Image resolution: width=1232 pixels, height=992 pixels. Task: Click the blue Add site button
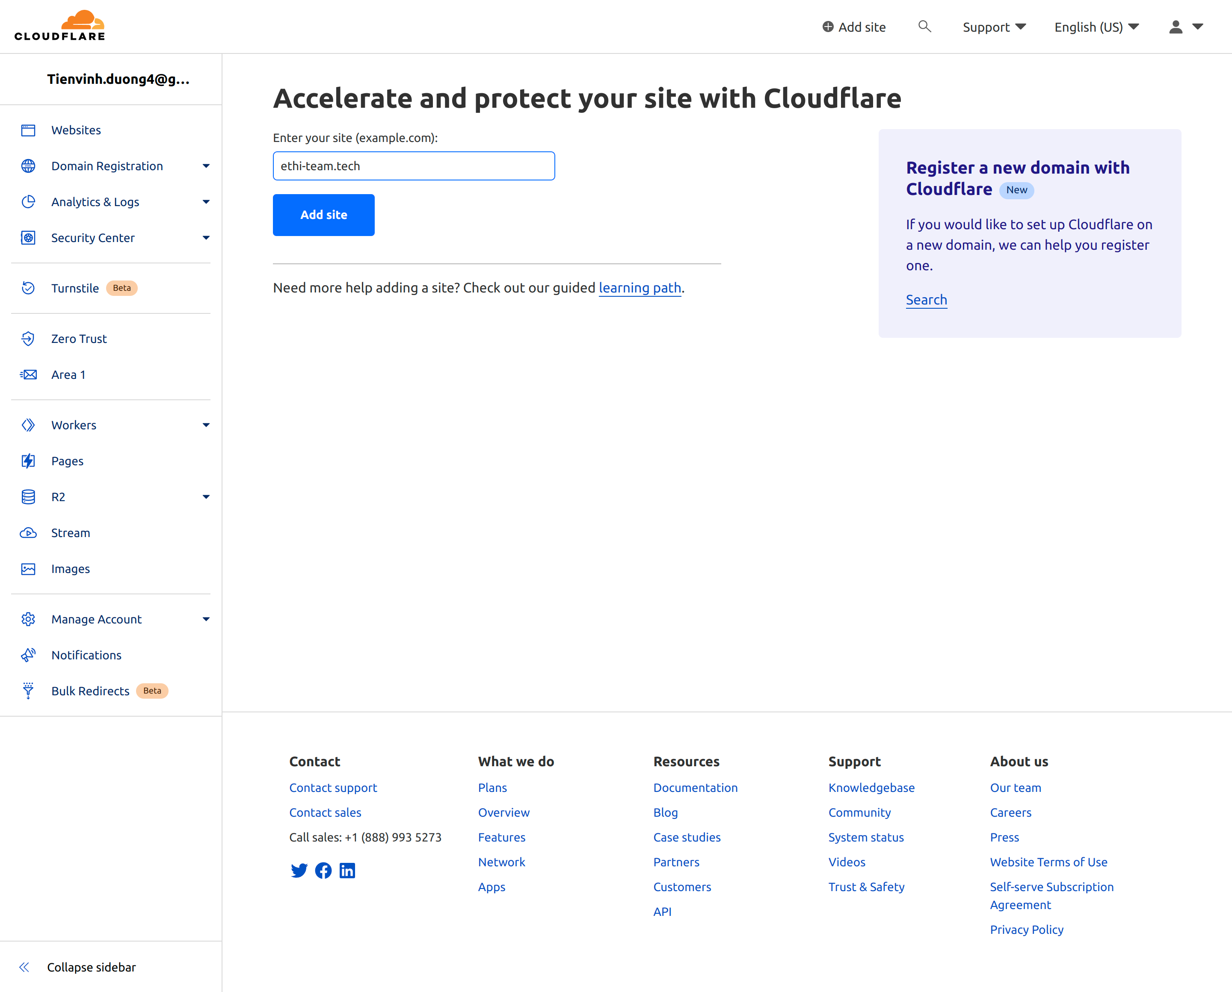click(x=323, y=215)
